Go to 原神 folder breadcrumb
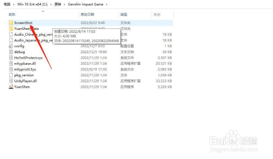 coord(58,4)
